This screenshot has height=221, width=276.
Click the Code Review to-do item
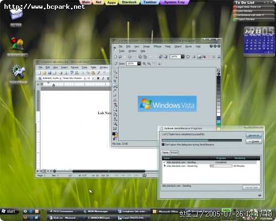point(253,11)
